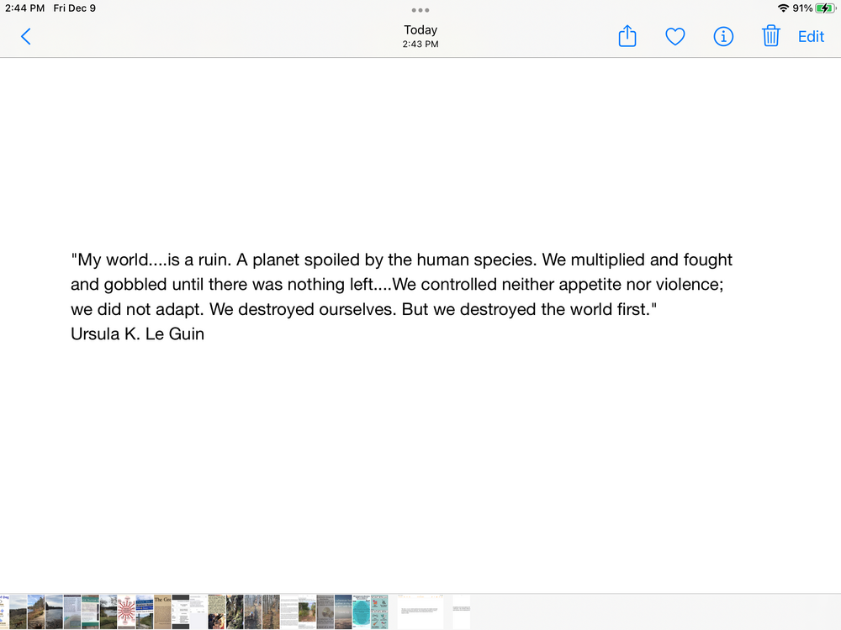841x630 pixels.
Task: Open the three-dot multitasking menu
Action: [x=420, y=10]
